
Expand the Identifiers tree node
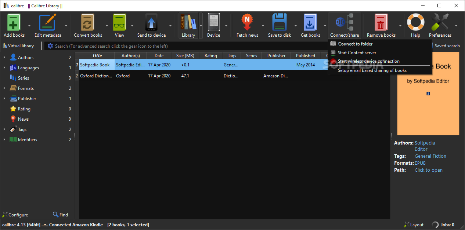coord(4,140)
